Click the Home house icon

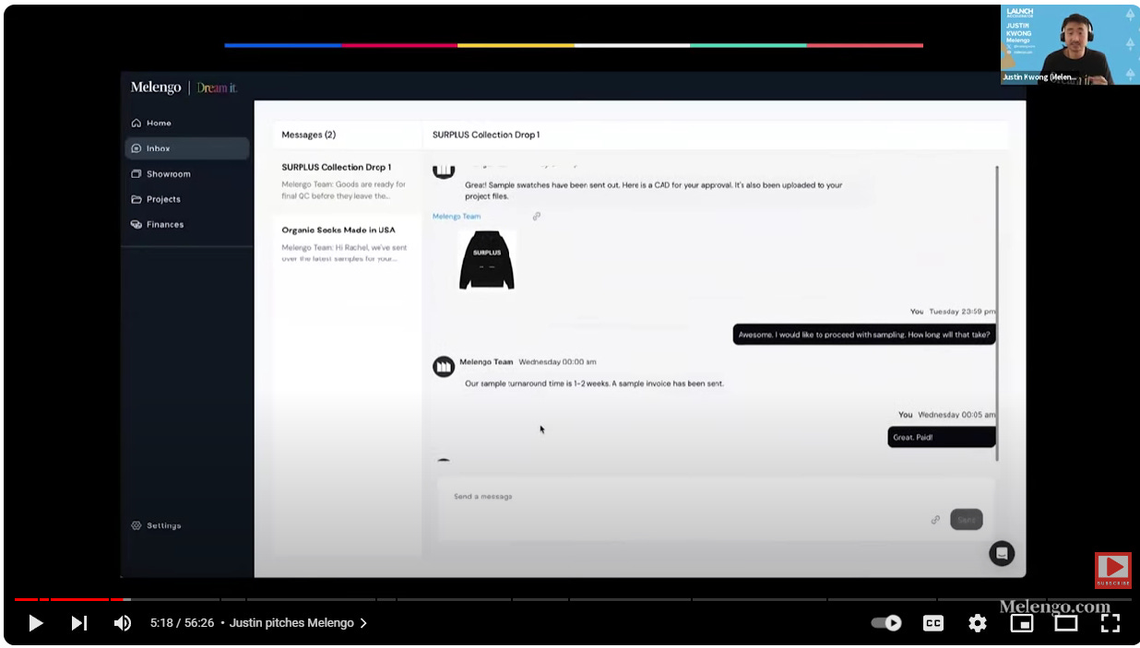pos(137,123)
